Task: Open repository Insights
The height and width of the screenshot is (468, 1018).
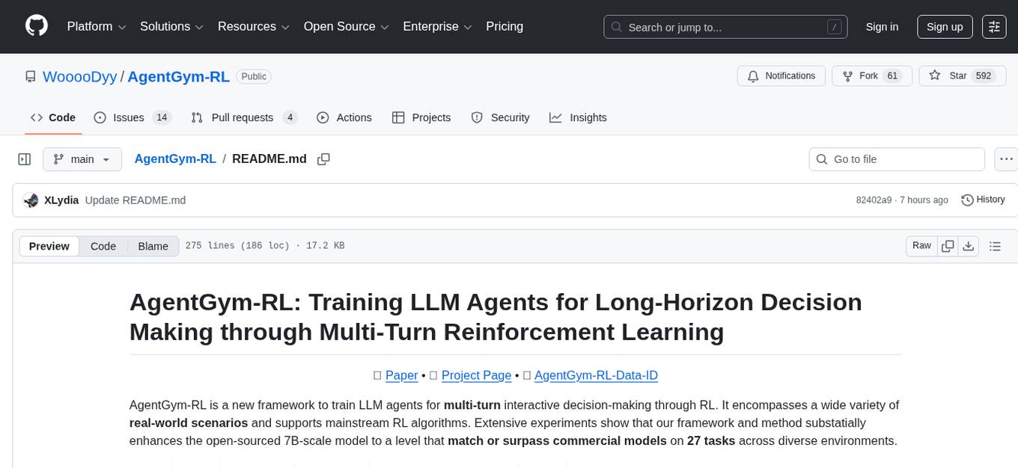Action: pos(579,117)
